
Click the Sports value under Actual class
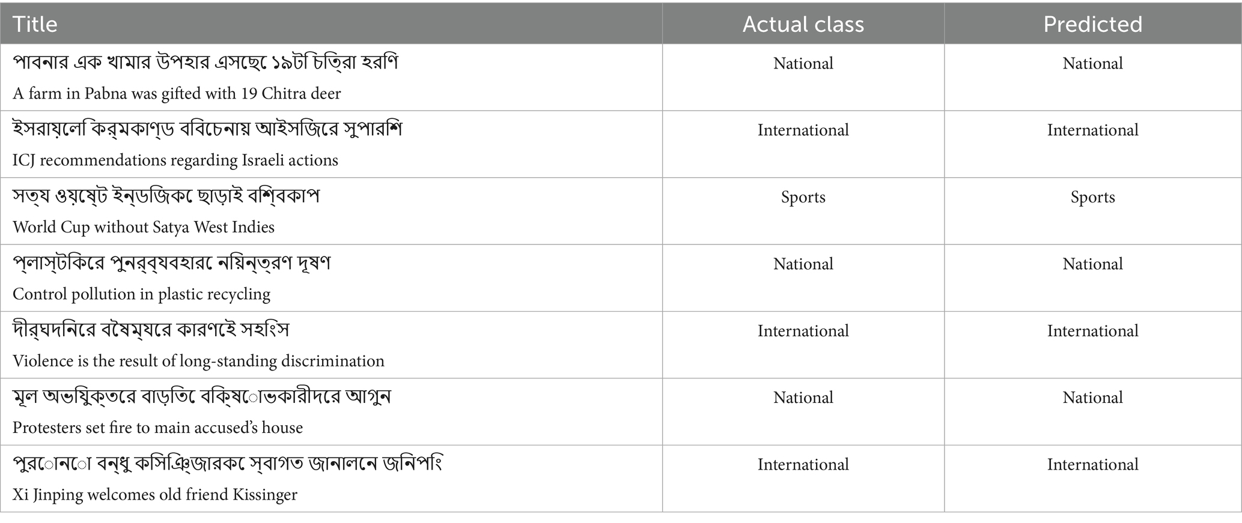[x=803, y=197]
